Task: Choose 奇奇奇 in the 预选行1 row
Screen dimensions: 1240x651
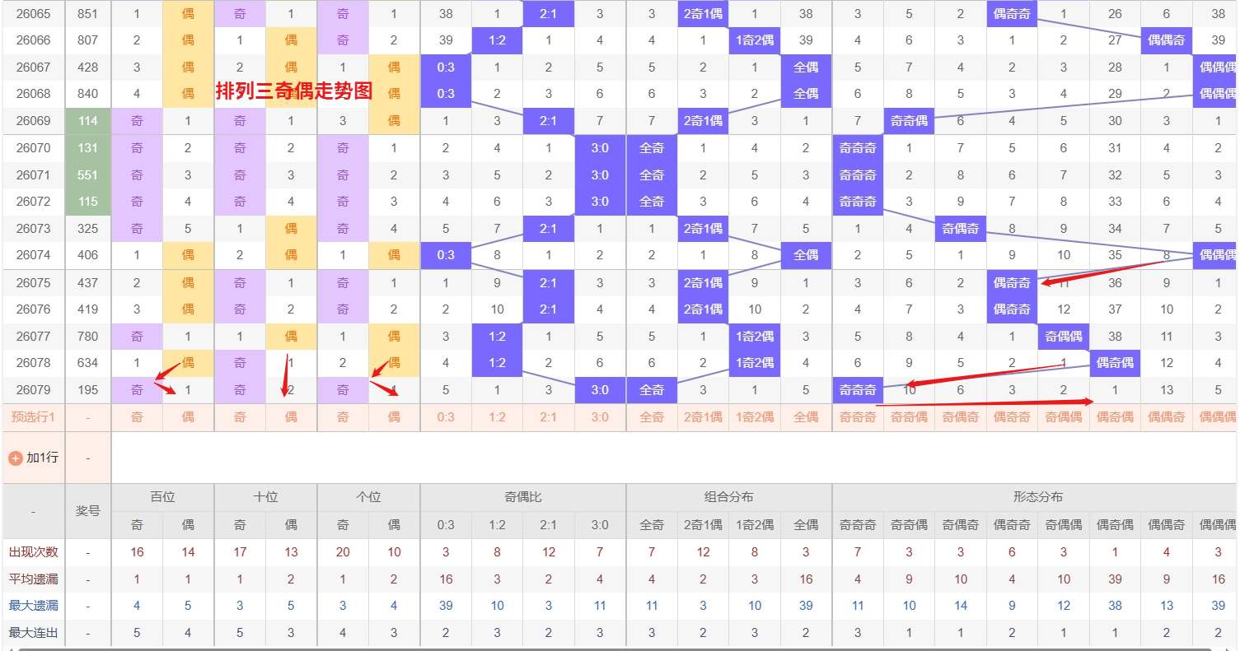Action: tap(858, 417)
